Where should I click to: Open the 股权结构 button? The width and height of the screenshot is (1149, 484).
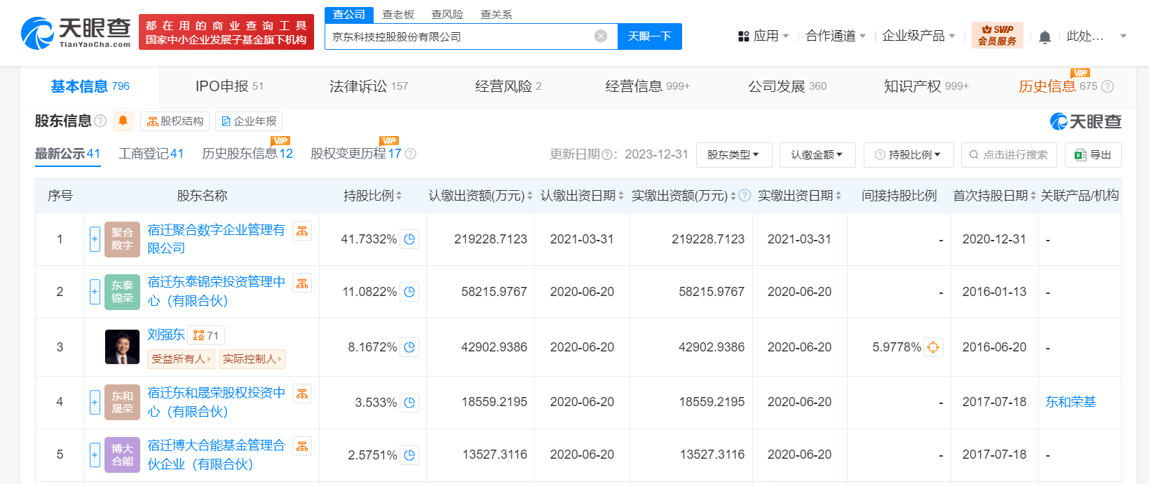175,121
